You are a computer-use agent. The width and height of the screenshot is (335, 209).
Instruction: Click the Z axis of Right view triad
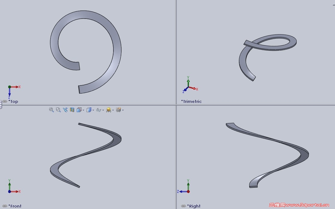182,192
